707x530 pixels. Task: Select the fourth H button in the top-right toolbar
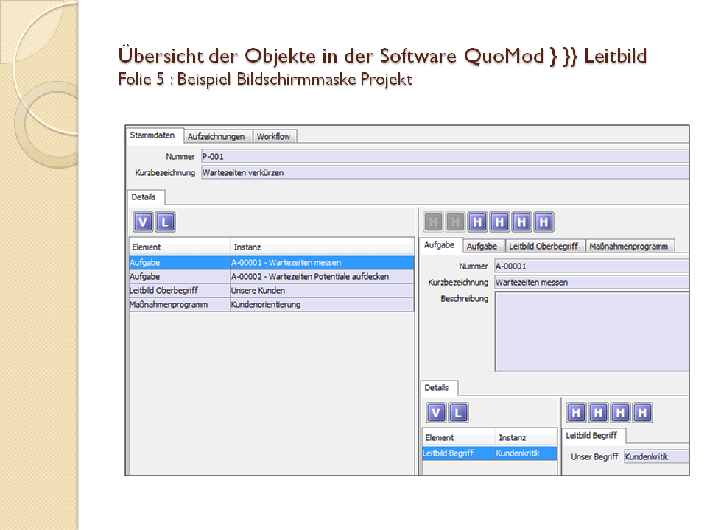click(x=500, y=222)
